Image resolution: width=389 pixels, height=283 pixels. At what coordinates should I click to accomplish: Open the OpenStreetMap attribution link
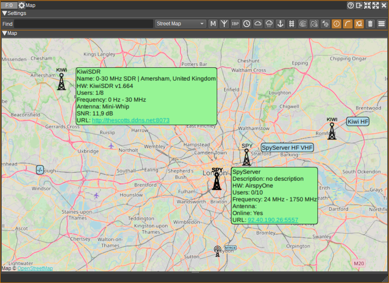(x=35, y=268)
